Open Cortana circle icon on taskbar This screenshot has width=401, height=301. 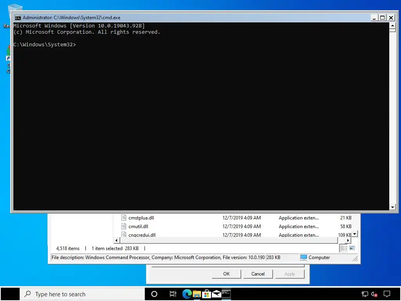(154, 294)
